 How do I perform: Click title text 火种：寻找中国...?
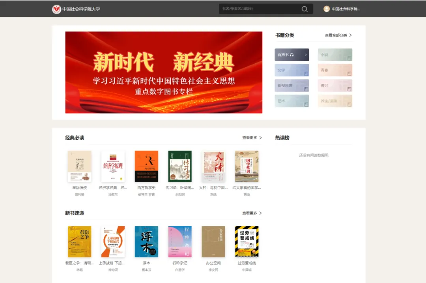click(213, 188)
